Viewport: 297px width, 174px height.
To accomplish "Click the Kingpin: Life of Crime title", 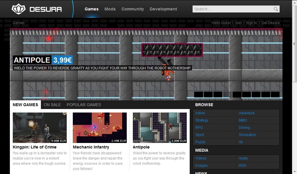I will (35, 147).
